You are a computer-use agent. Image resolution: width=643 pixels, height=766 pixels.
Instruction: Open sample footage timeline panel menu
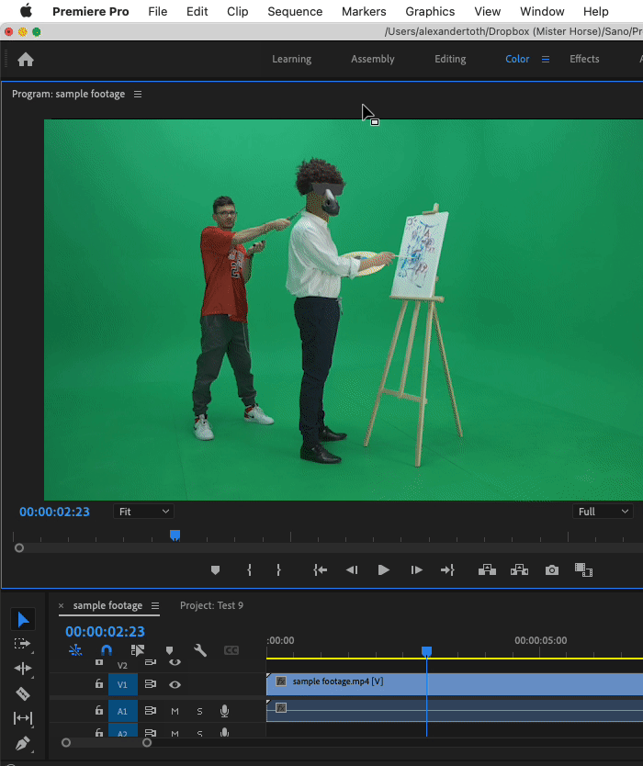[x=155, y=606]
